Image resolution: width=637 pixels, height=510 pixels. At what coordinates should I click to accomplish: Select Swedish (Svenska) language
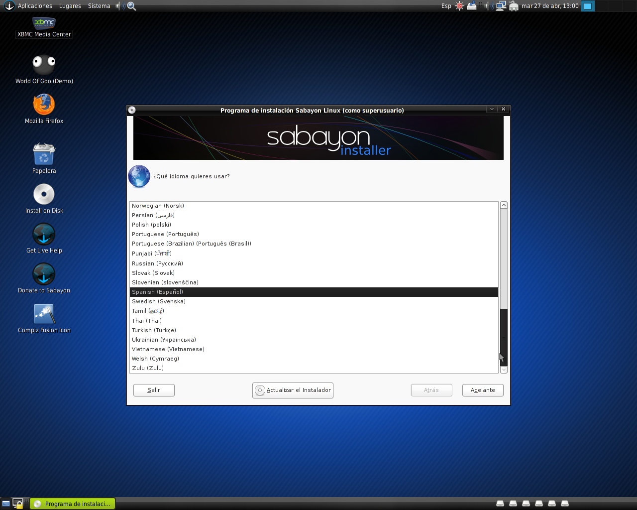(314, 301)
